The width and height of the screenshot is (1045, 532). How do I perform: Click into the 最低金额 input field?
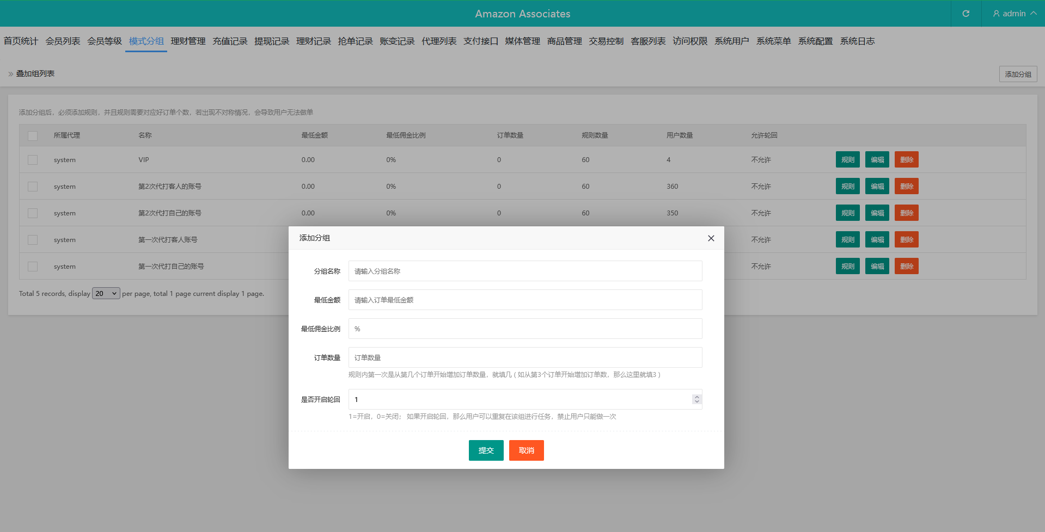pyautogui.click(x=525, y=300)
